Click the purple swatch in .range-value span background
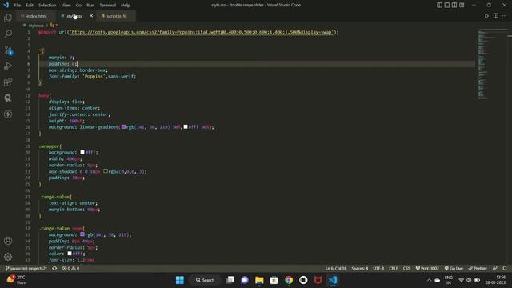 (x=82, y=234)
